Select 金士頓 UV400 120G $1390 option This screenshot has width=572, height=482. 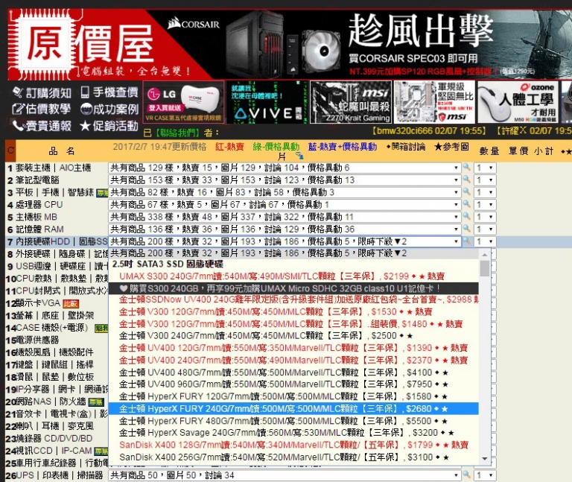coord(293,348)
